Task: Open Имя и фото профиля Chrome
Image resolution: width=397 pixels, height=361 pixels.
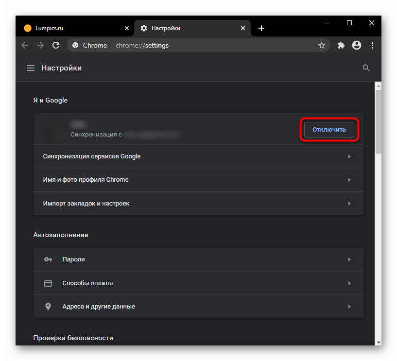Action: 198,180
